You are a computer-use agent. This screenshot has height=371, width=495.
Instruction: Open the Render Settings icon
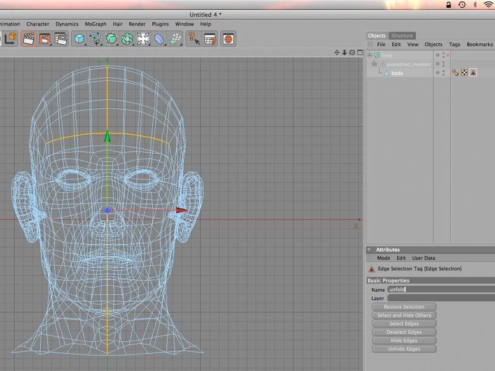click(x=61, y=39)
